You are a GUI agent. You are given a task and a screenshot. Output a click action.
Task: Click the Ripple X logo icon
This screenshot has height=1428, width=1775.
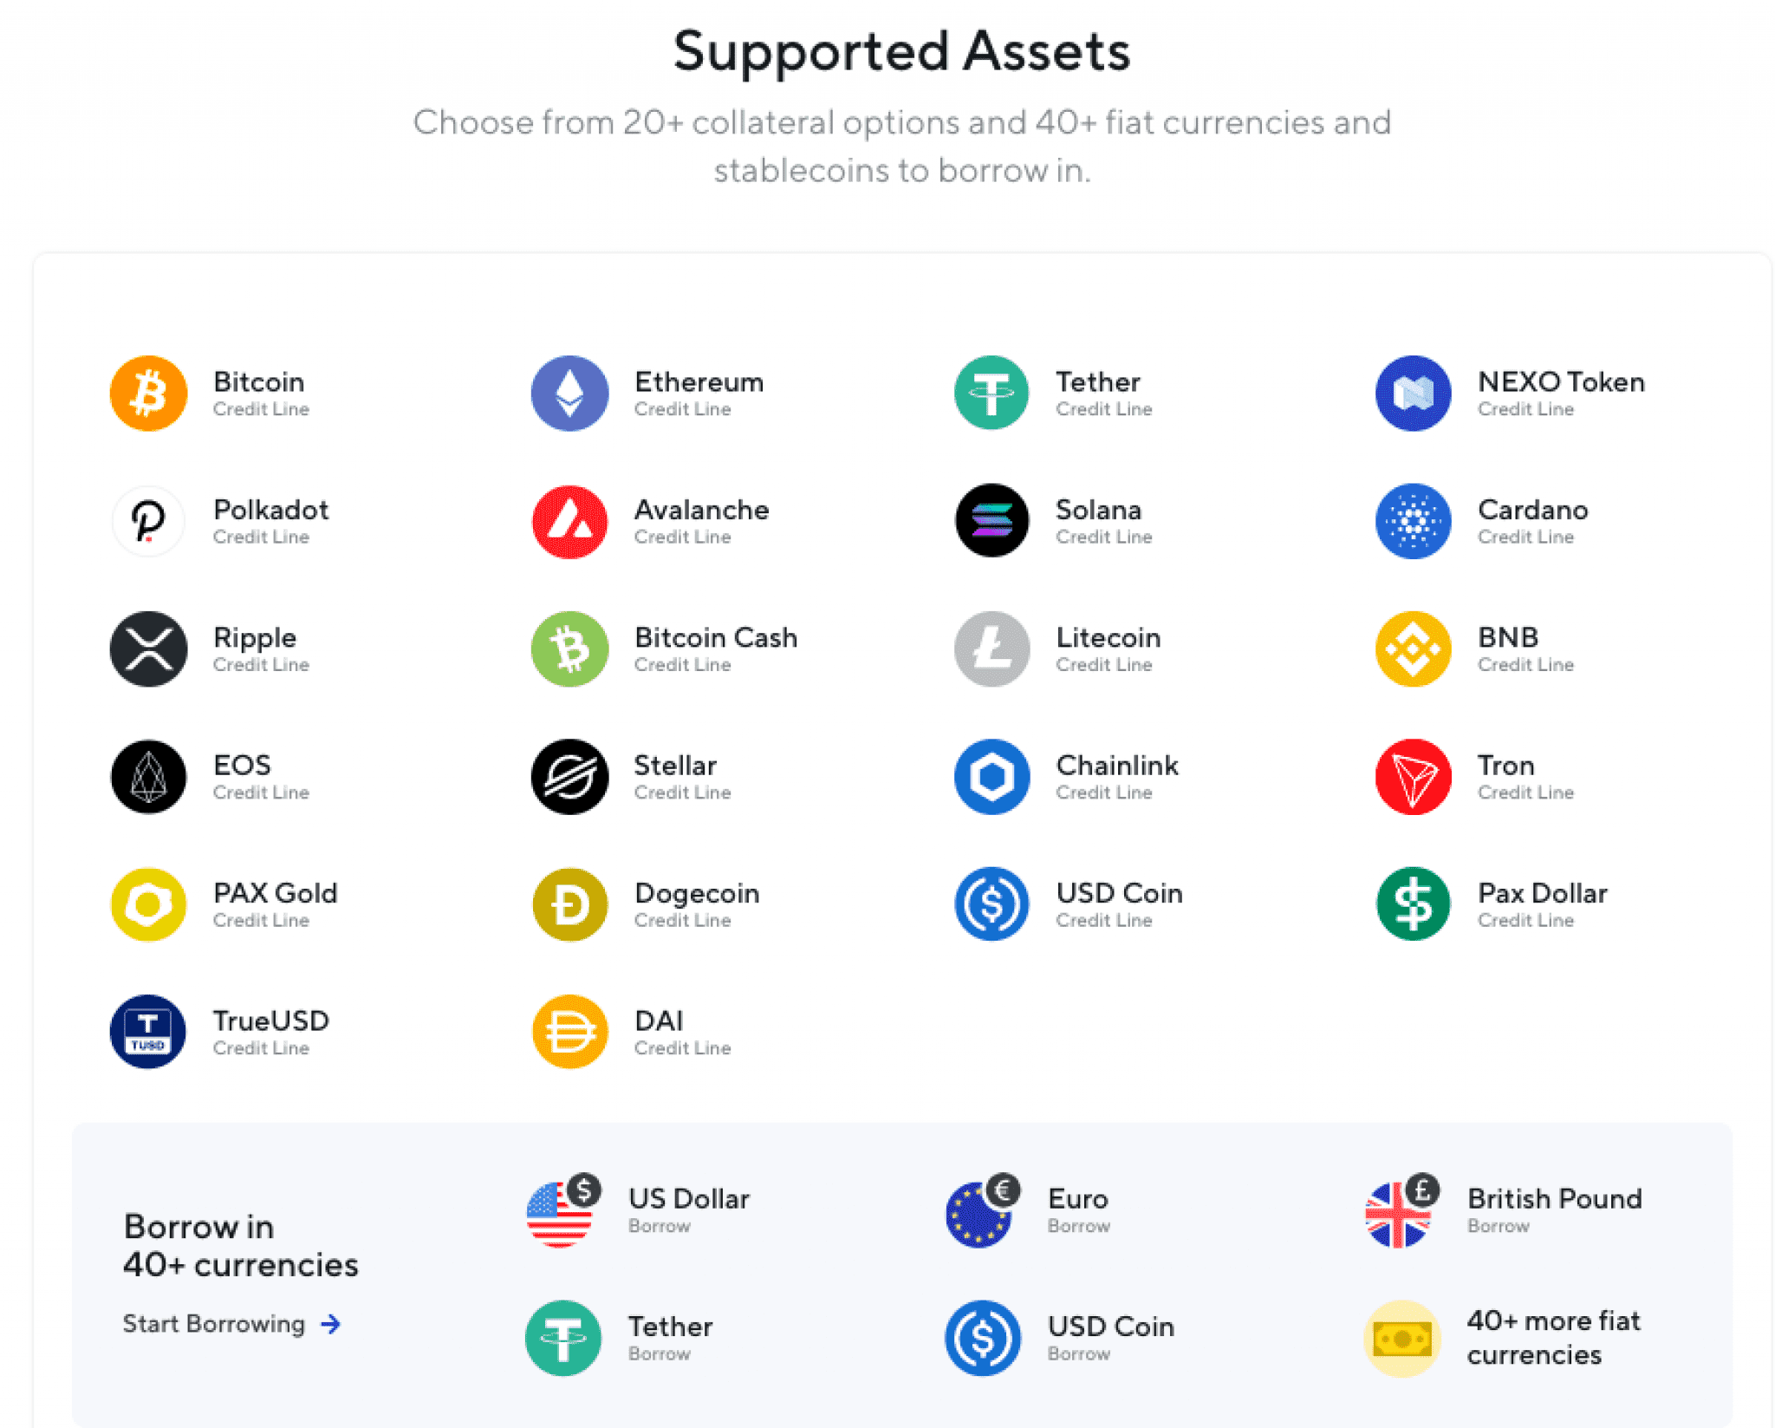click(x=148, y=649)
